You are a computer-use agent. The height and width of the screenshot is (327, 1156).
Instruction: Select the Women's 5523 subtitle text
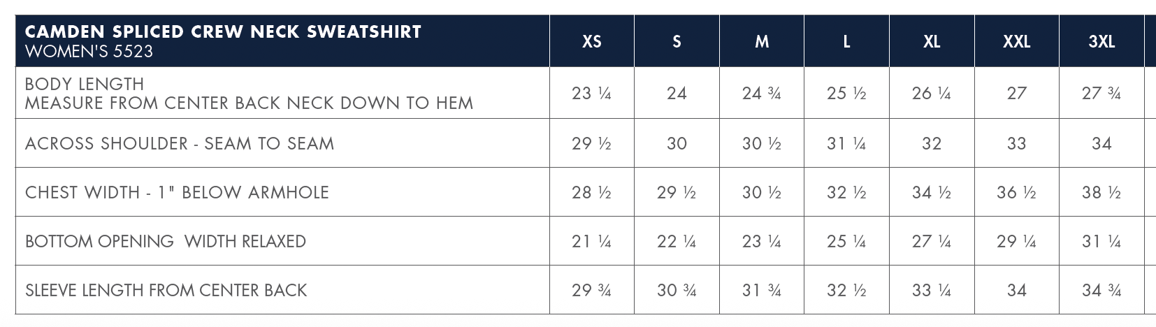[x=88, y=52]
